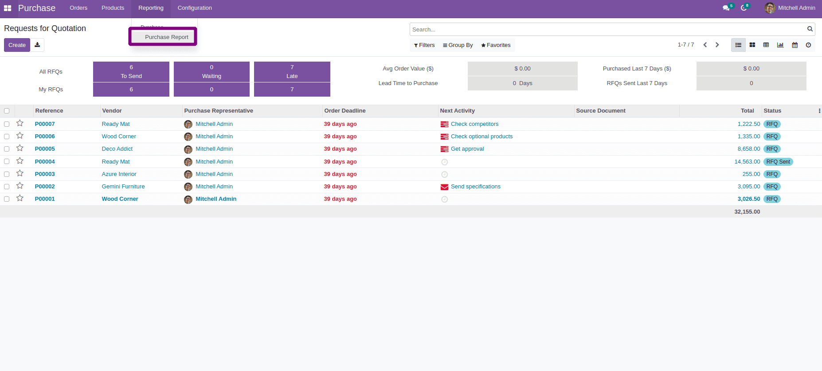Click the download/import records icon
Viewport: 822px width, 371px height.
37,45
